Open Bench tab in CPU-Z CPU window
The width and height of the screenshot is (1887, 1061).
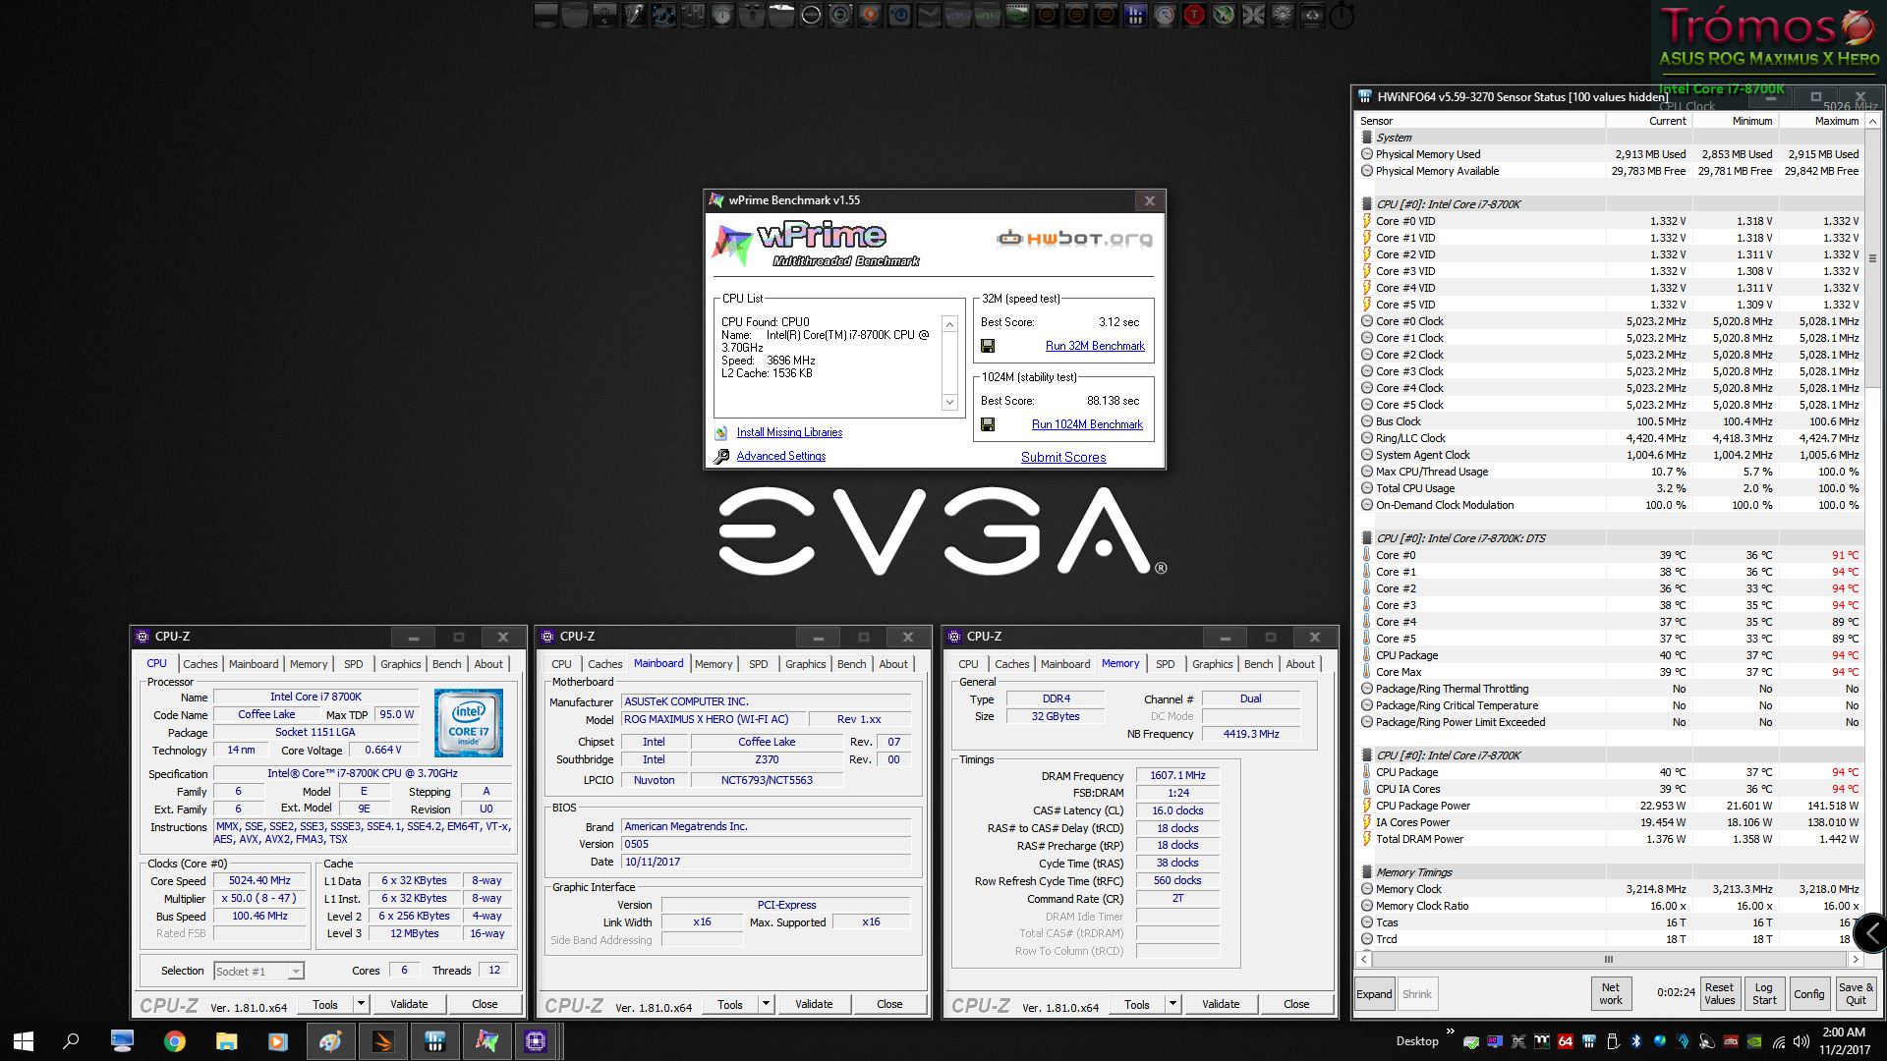(446, 664)
